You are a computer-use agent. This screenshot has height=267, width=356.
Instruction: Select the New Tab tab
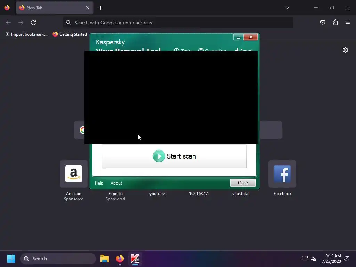point(55,8)
